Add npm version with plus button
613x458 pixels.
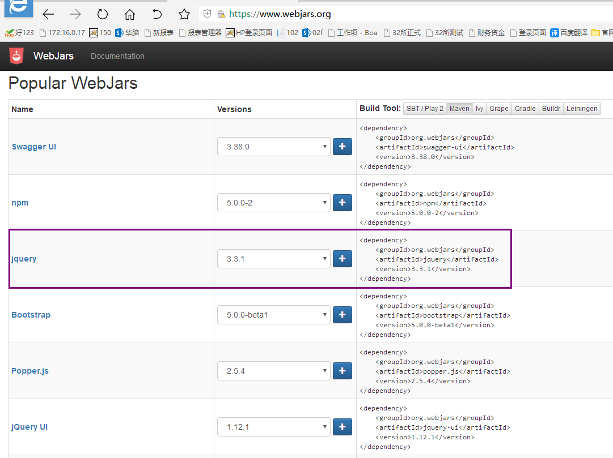343,203
